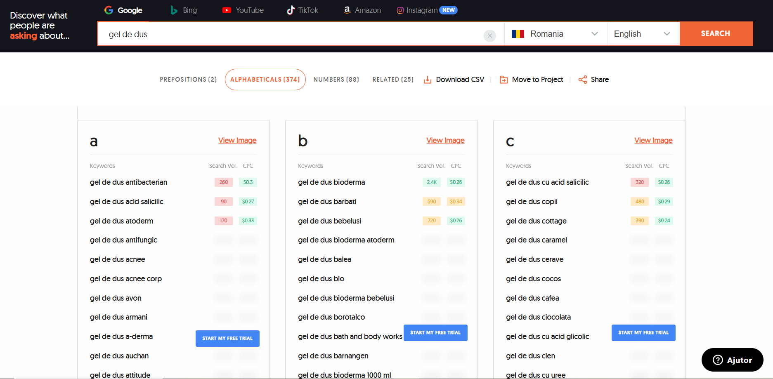Click keyword 'gel de dus bebelusi'

click(x=330, y=221)
